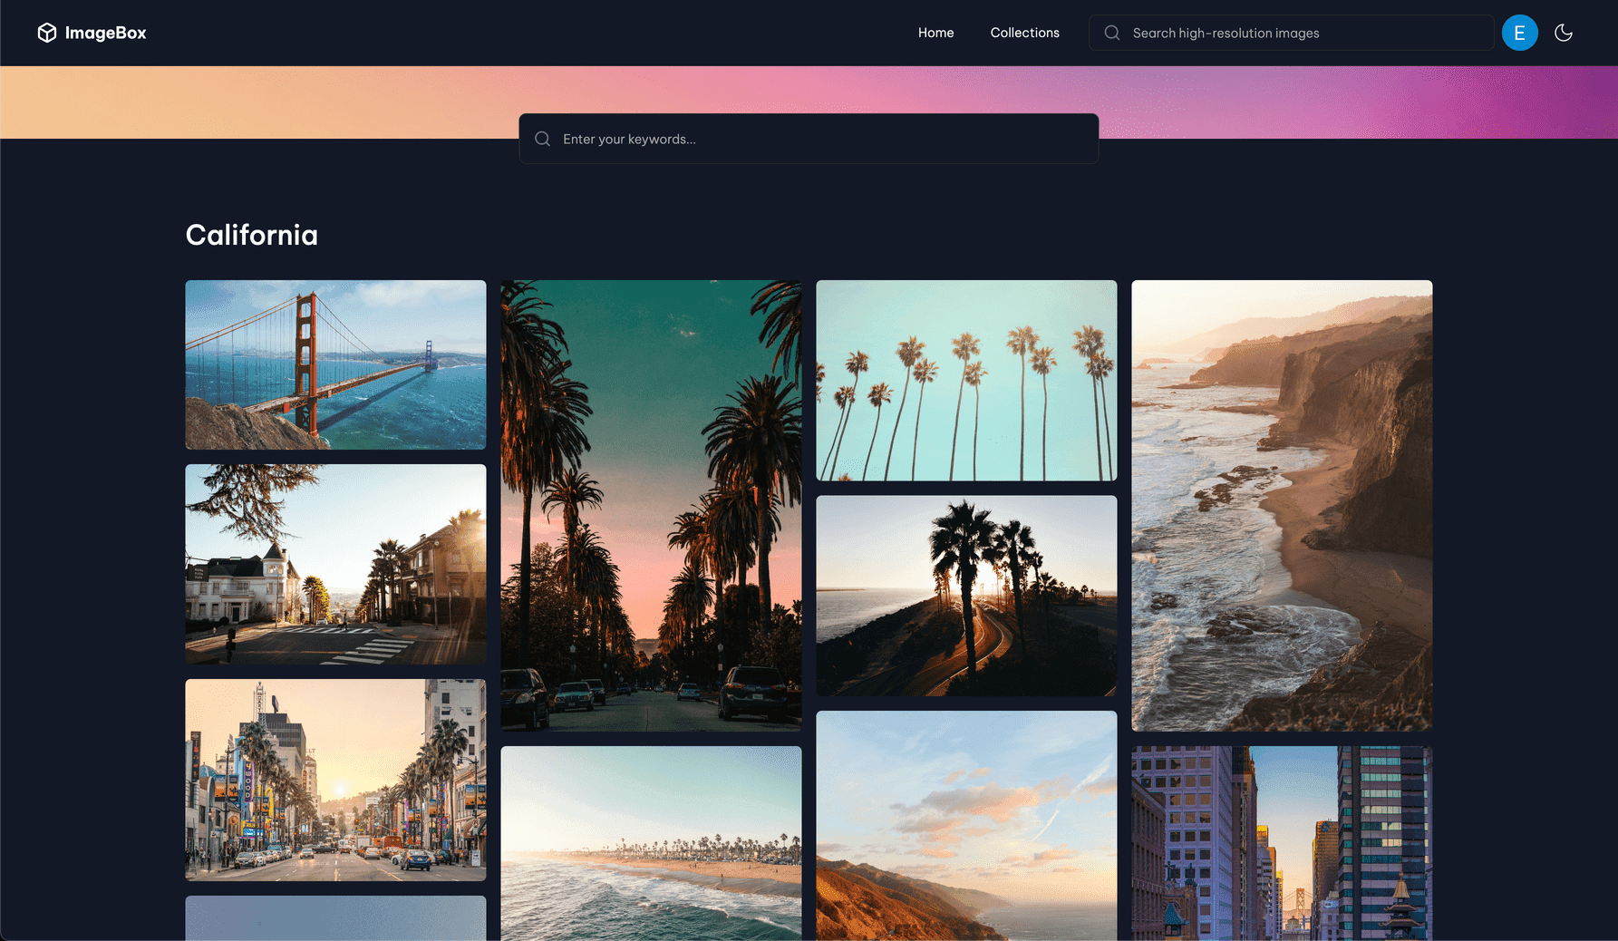Open the Collections page

coord(1024,33)
